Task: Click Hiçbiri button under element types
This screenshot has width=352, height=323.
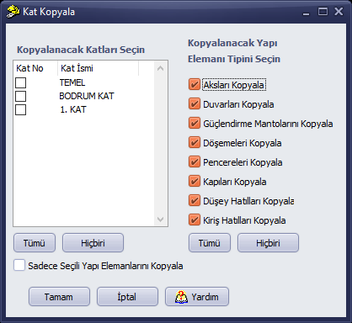Action: coord(268,243)
